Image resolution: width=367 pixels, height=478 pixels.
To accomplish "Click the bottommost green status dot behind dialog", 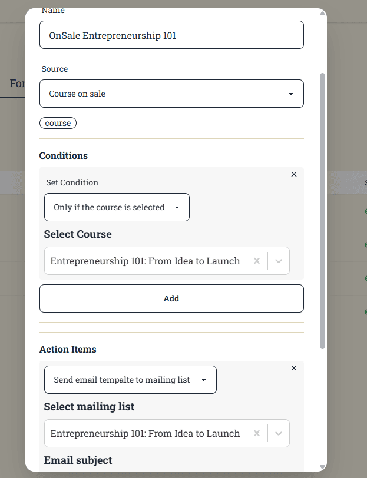I will [x=365, y=311].
